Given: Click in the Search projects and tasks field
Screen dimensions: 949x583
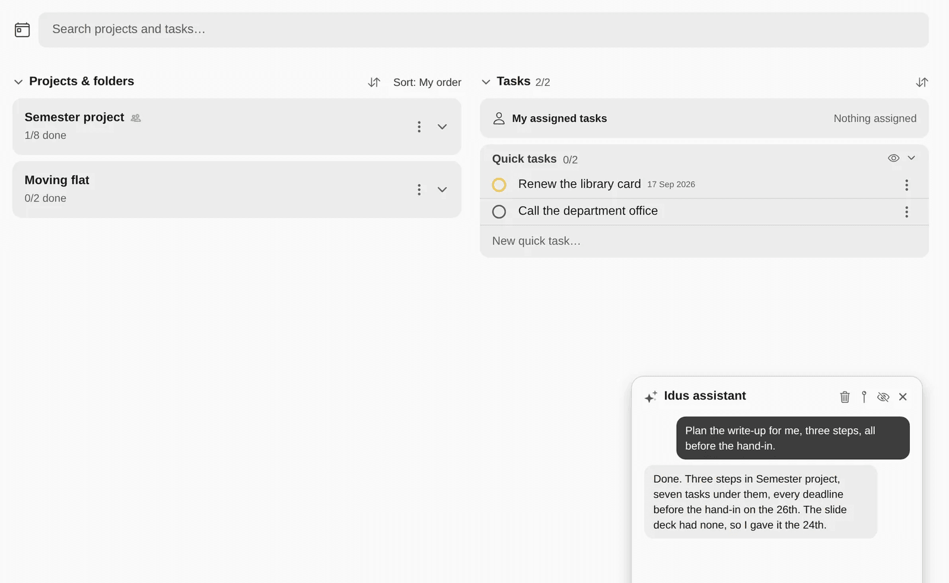Looking at the screenshot, I should [483, 30].
